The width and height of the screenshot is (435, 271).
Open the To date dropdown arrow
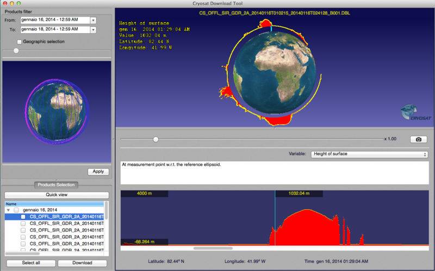tap(93, 30)
